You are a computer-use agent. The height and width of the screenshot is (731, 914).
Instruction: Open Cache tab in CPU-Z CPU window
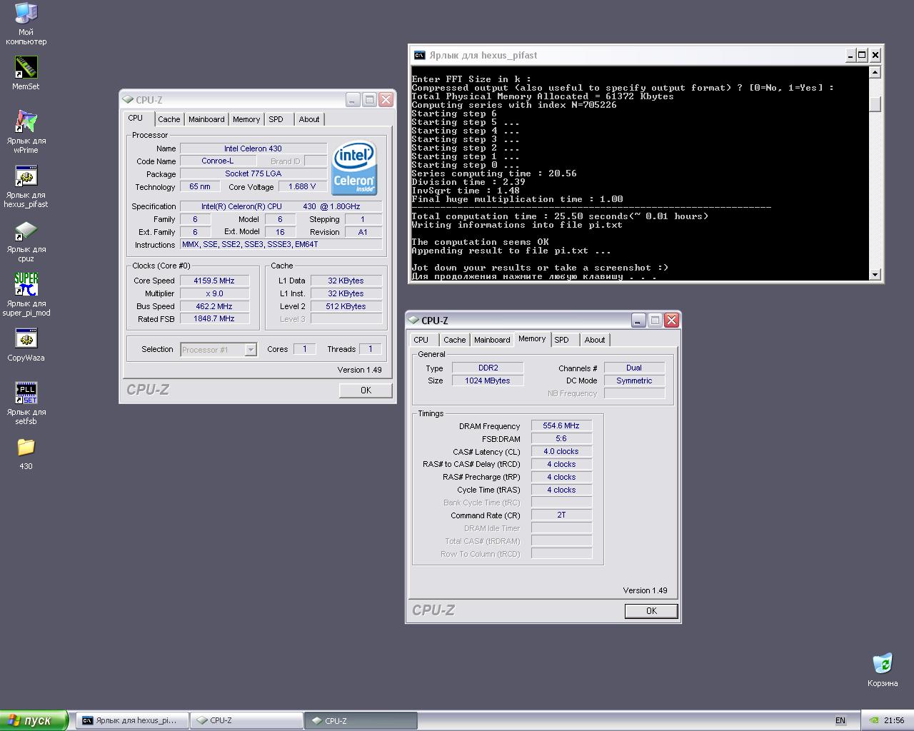tap(169, 119)
